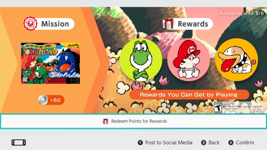Click the gift box Rewards icon
267x150 pixels.
[x=168, y=24]
